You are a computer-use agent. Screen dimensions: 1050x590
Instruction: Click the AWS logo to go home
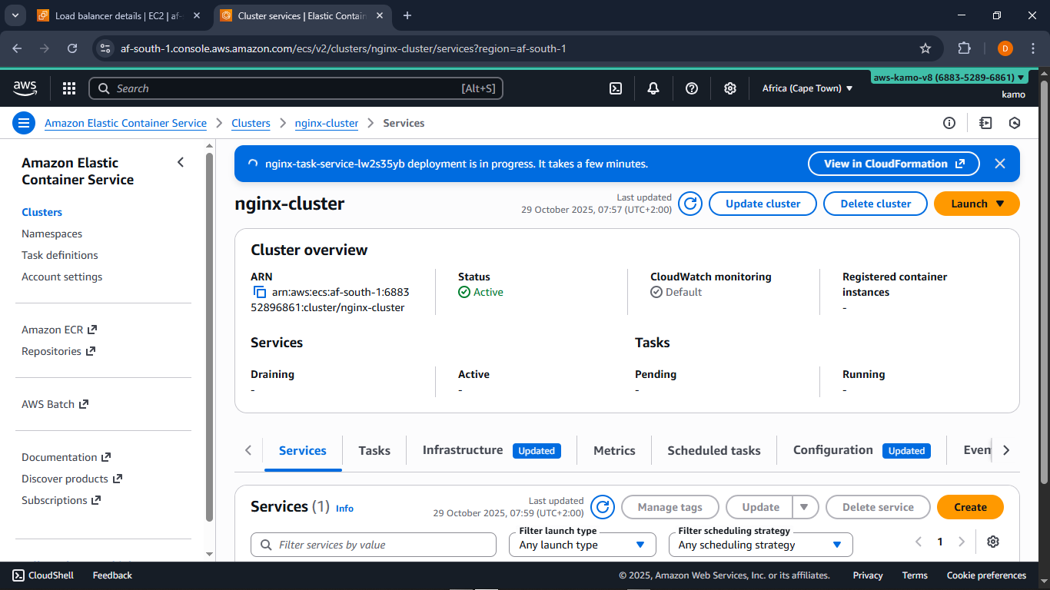(25, 88)
